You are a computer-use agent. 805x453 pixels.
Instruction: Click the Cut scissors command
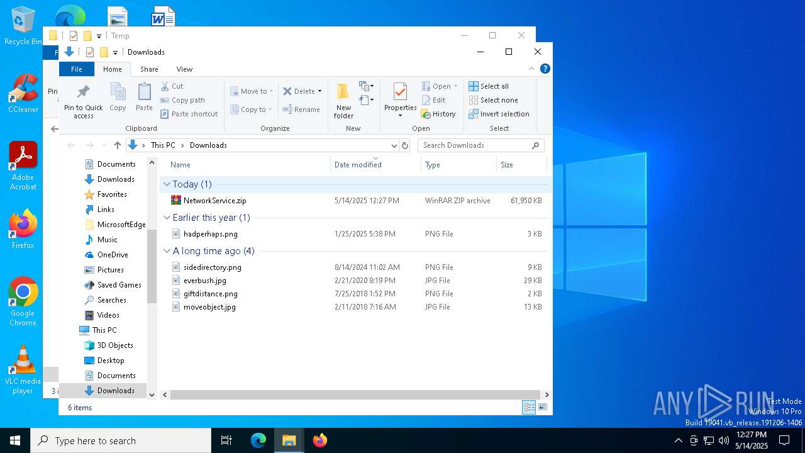[x=172, y=86]
